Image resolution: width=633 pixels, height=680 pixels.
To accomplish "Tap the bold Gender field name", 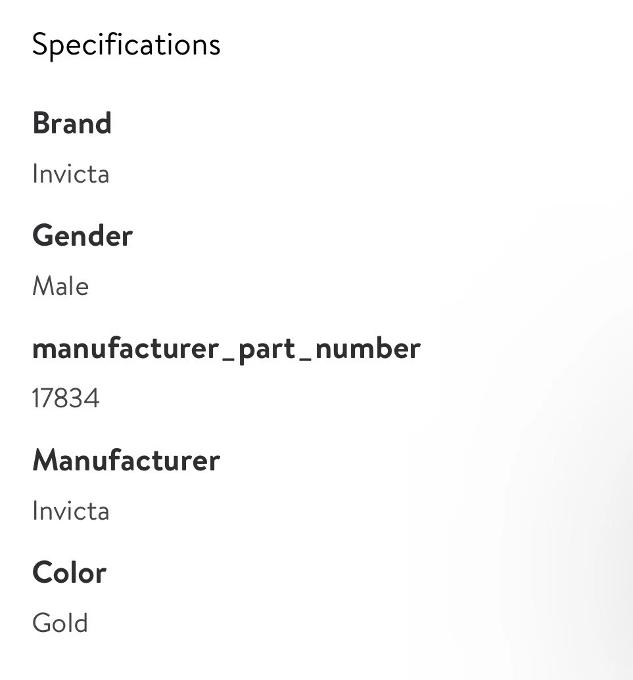I will (82, 236).
